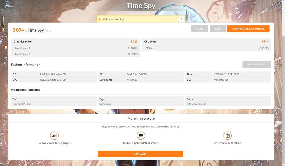285x166 pixels.
Task: Click the hardware monitoring graphs icon
Action: click(54, 136)
